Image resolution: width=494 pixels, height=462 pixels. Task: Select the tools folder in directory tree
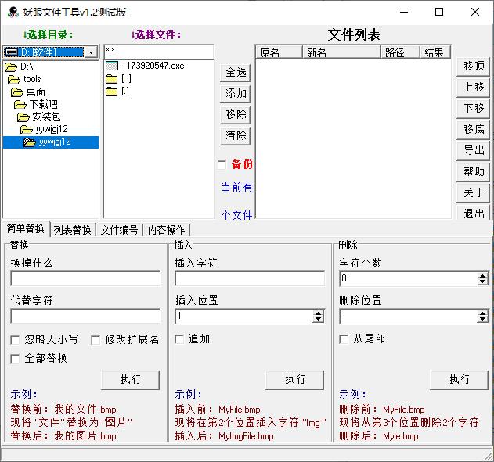tap(32, 79)
